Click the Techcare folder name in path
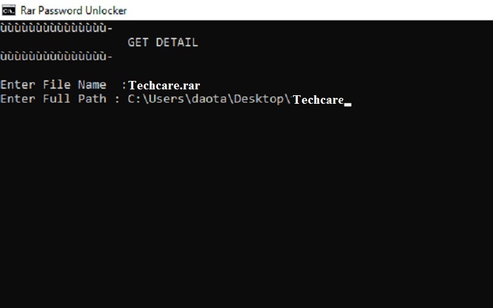The height and width of the screenshot is (308, 493). point(318,100)
